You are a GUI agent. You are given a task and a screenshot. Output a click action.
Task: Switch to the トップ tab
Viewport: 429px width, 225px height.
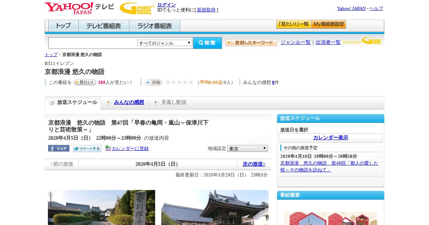[x=63, y=26]
